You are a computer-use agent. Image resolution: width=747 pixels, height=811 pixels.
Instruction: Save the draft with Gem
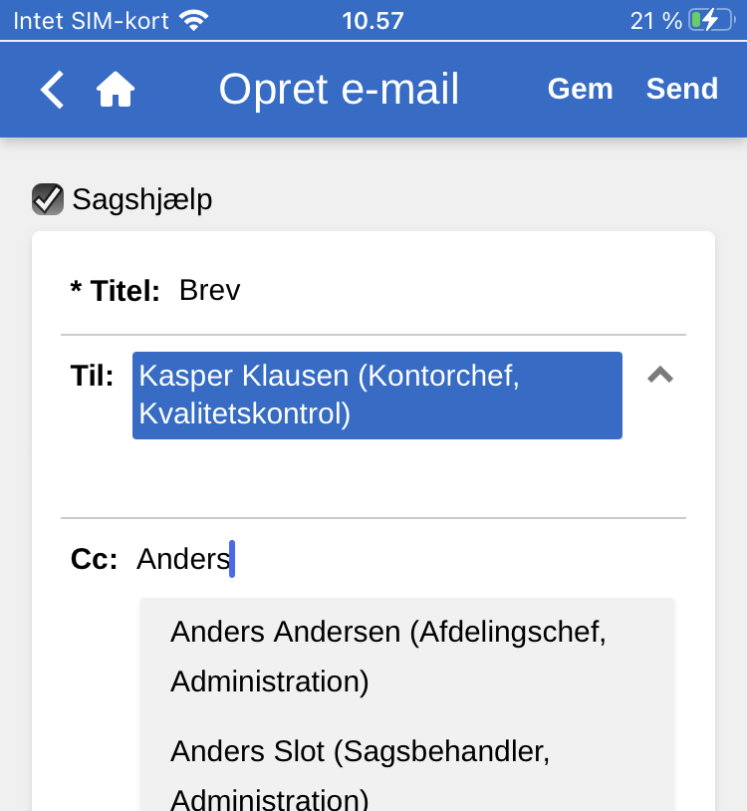click(x=580, y=89)
